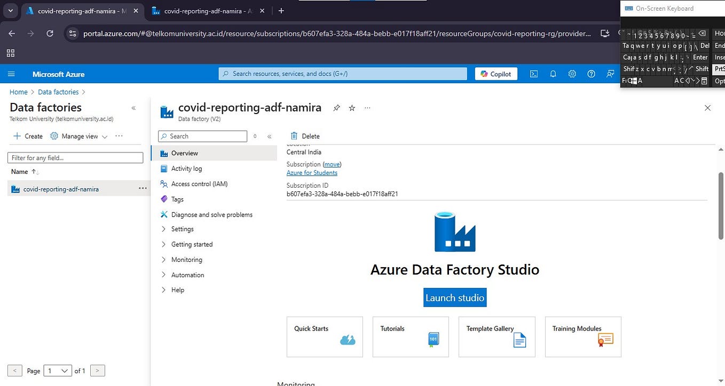Open ellipsis menu beside the factory name

(x=367, y=108)
